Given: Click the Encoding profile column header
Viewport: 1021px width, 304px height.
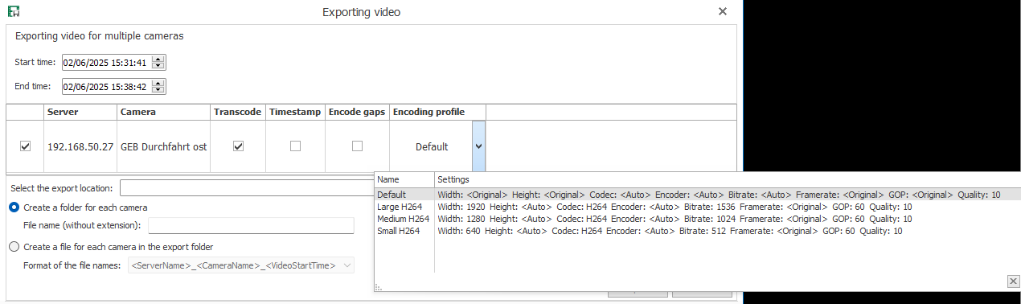Looking at the screenshot, I should pos(437,112).
